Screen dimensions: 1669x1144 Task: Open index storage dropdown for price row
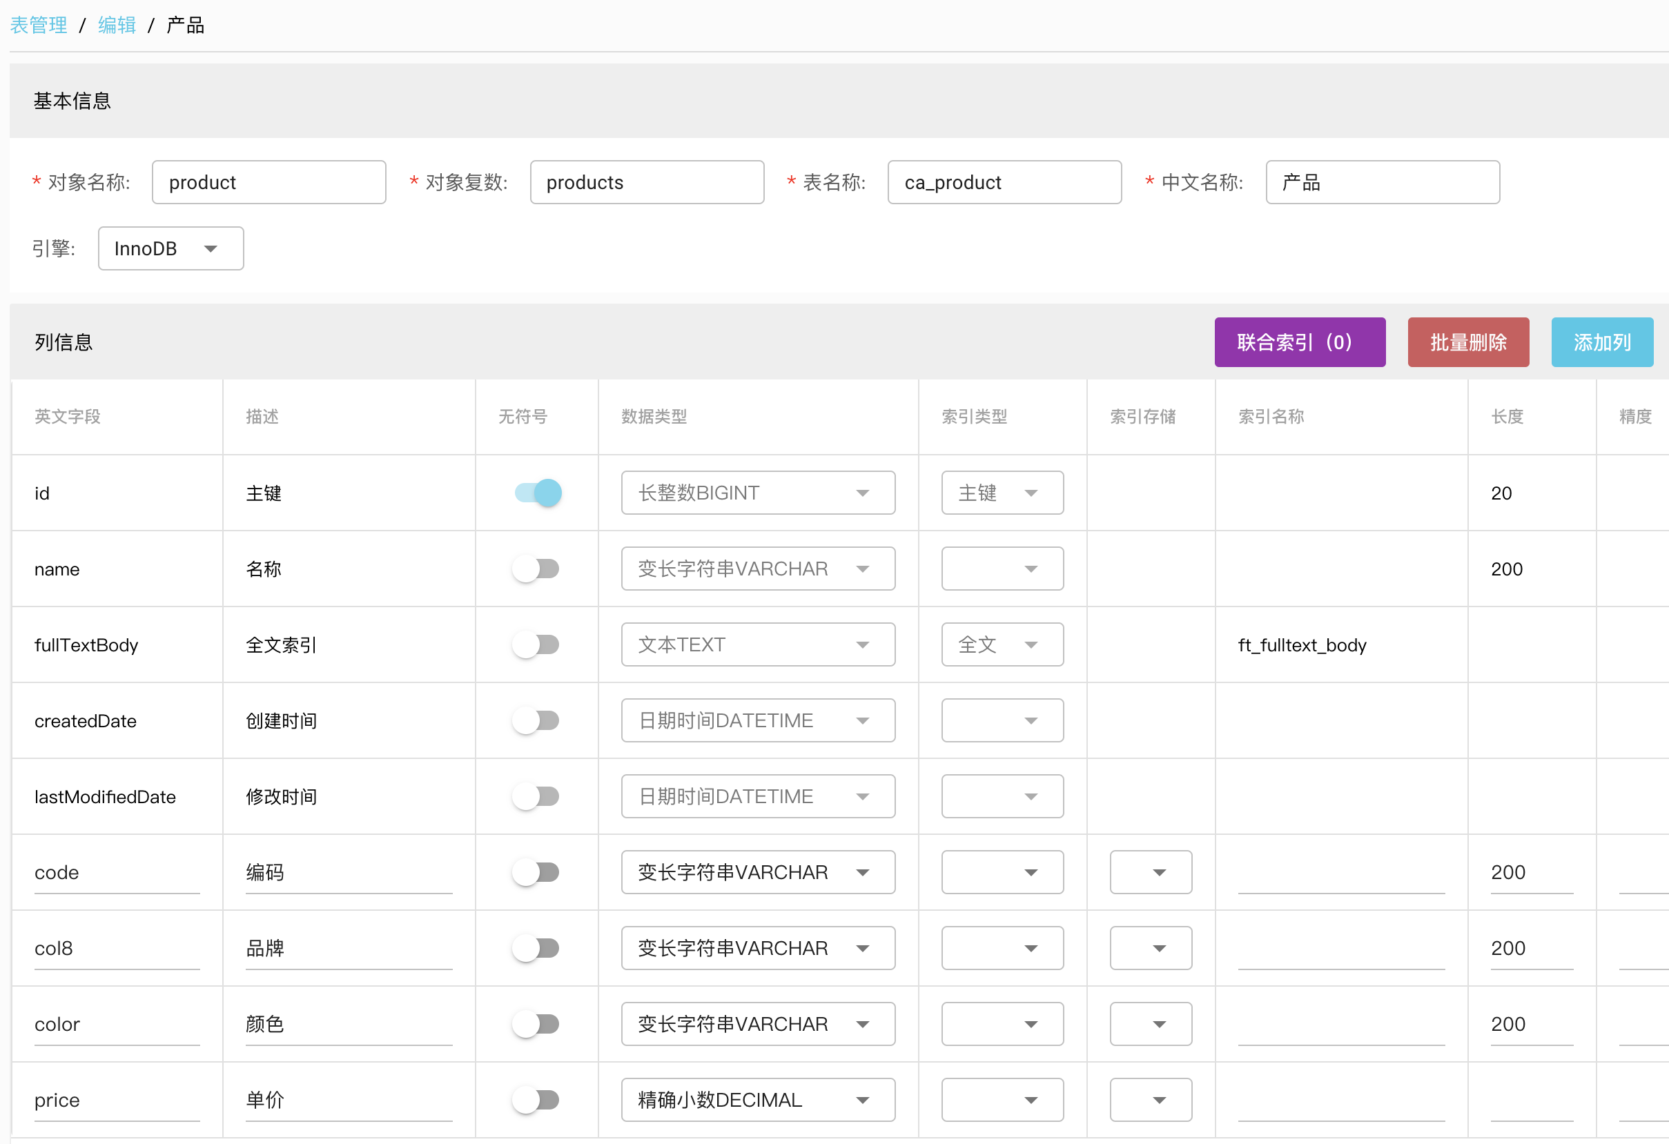1151,1101
